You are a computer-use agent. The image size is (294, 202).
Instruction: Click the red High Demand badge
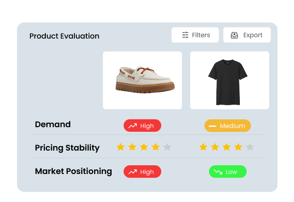click(x=142, y=126)
